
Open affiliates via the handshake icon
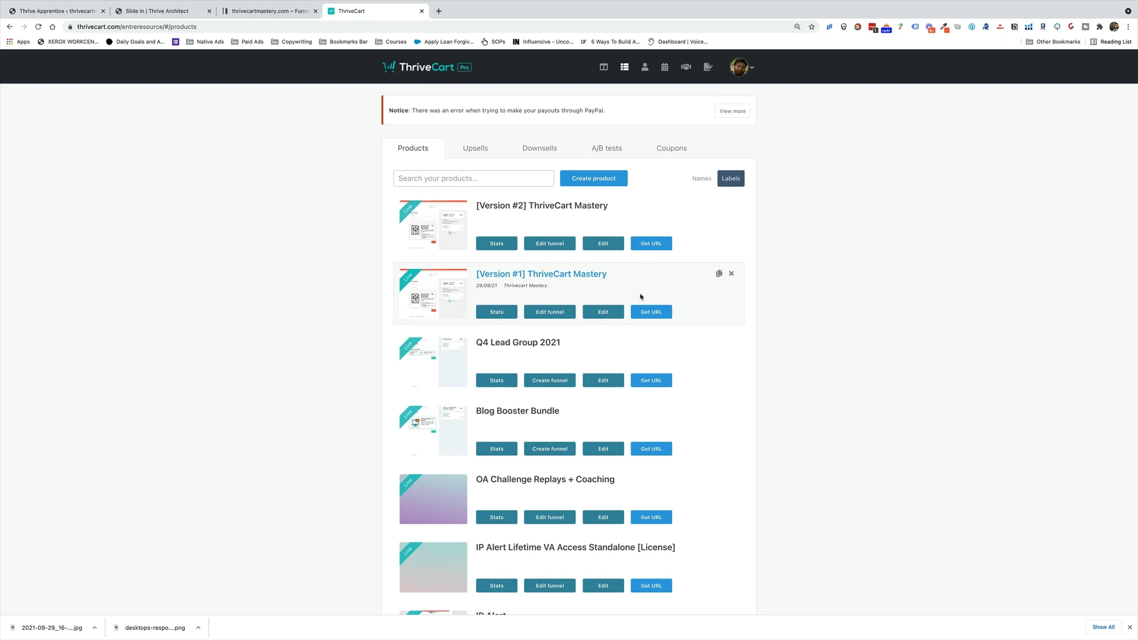pyautogui.click(x=686, y=67)
